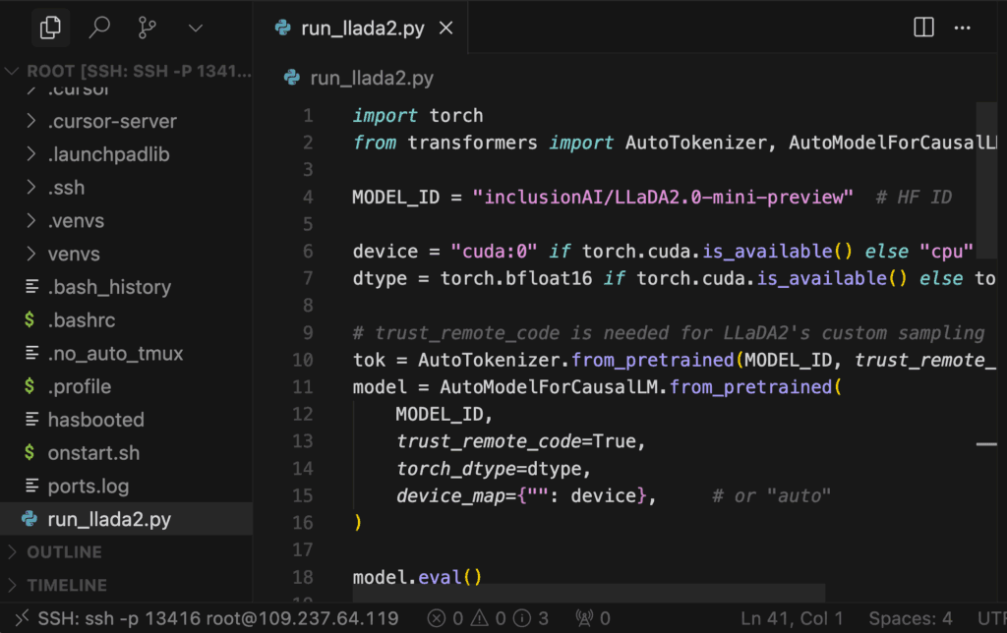Open onstart.sh in the file tree
Viewport: 1007px width, 633px height.
[x=93, y=453]
